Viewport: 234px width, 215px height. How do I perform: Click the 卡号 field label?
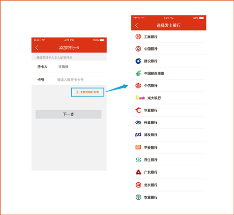pyautogui.click(x=41, y=80)
